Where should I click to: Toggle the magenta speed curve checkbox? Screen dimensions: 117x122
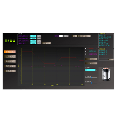pyautogui.click(x=86, y=54)
